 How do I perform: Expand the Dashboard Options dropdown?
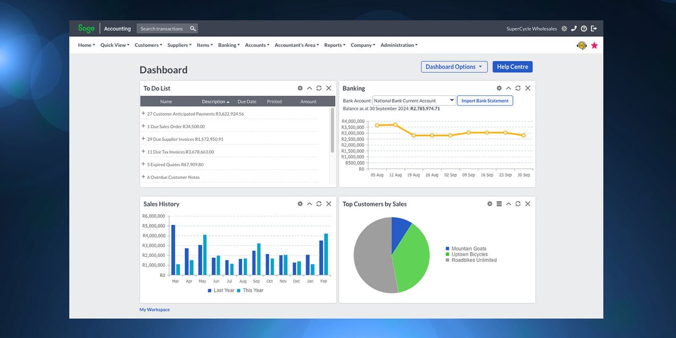coord(454,67)
